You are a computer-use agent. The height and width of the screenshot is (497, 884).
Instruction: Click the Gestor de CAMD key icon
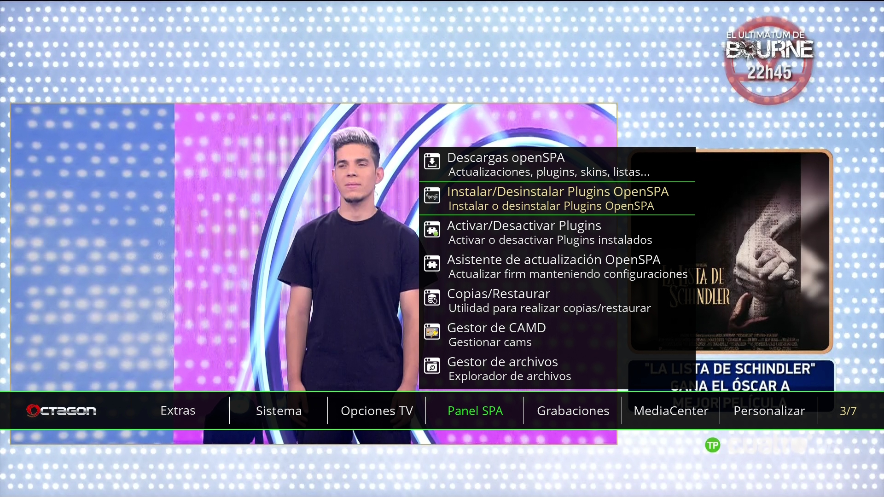click(432, 332)
